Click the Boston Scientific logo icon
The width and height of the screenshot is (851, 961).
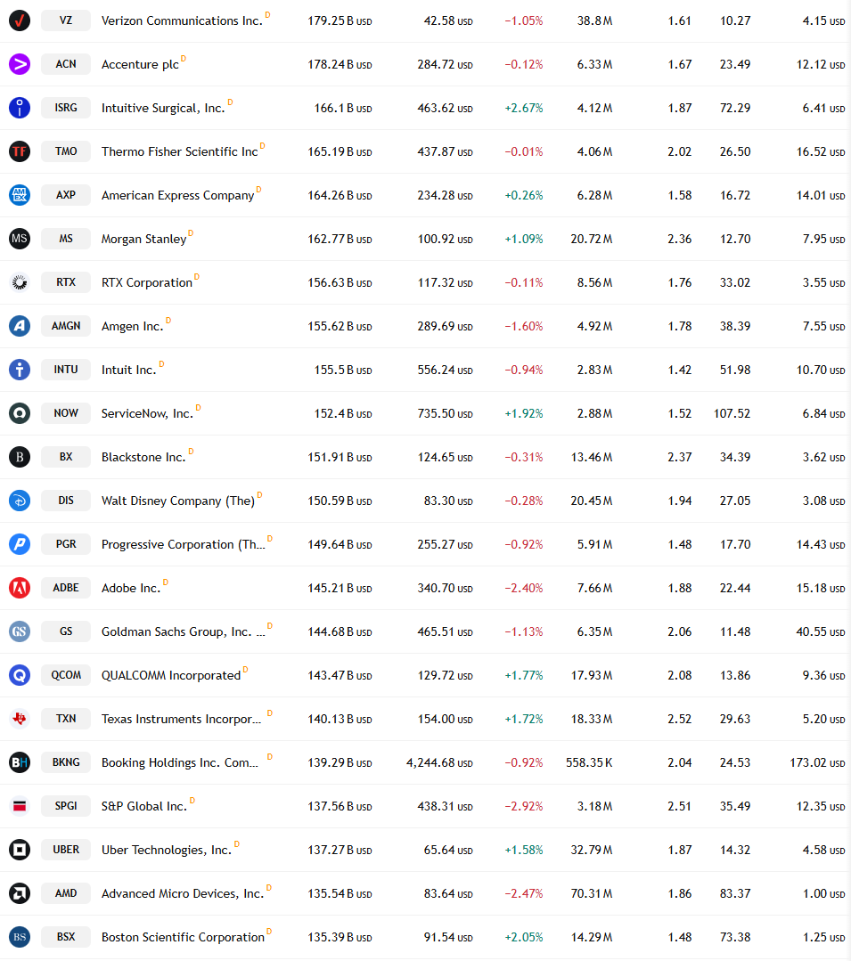[x=20, y=936]
